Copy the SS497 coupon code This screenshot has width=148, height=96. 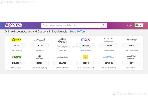coord(132,45)
